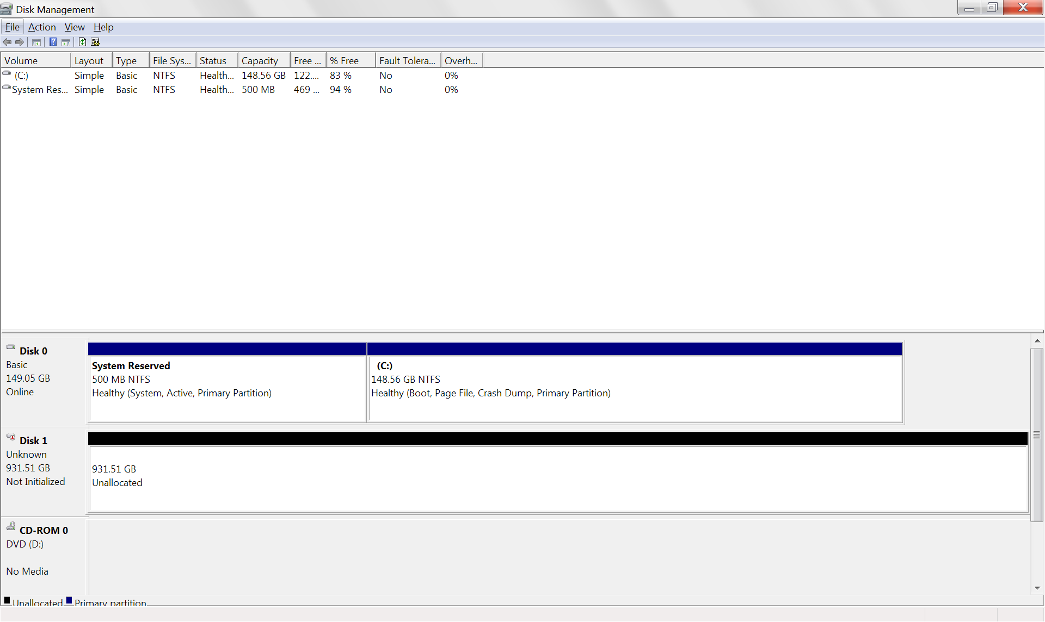Sort by the Type column header

(x=131, y=61)
